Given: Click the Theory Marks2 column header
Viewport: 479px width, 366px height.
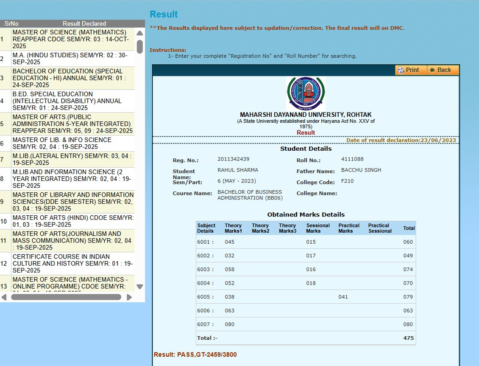Looking at the screenshot, I should tap(260, 228).
